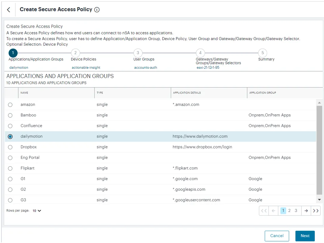Sort by the NAME column header
Screen dimensions: 324x243
tap(24, 93)
